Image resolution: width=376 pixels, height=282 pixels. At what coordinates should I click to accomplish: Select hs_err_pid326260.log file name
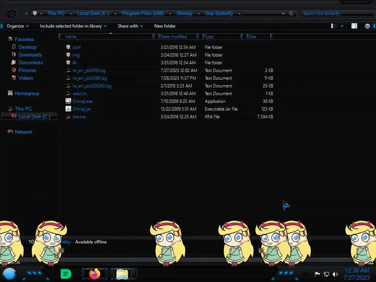pyautogui.click(x=92, y=86)
